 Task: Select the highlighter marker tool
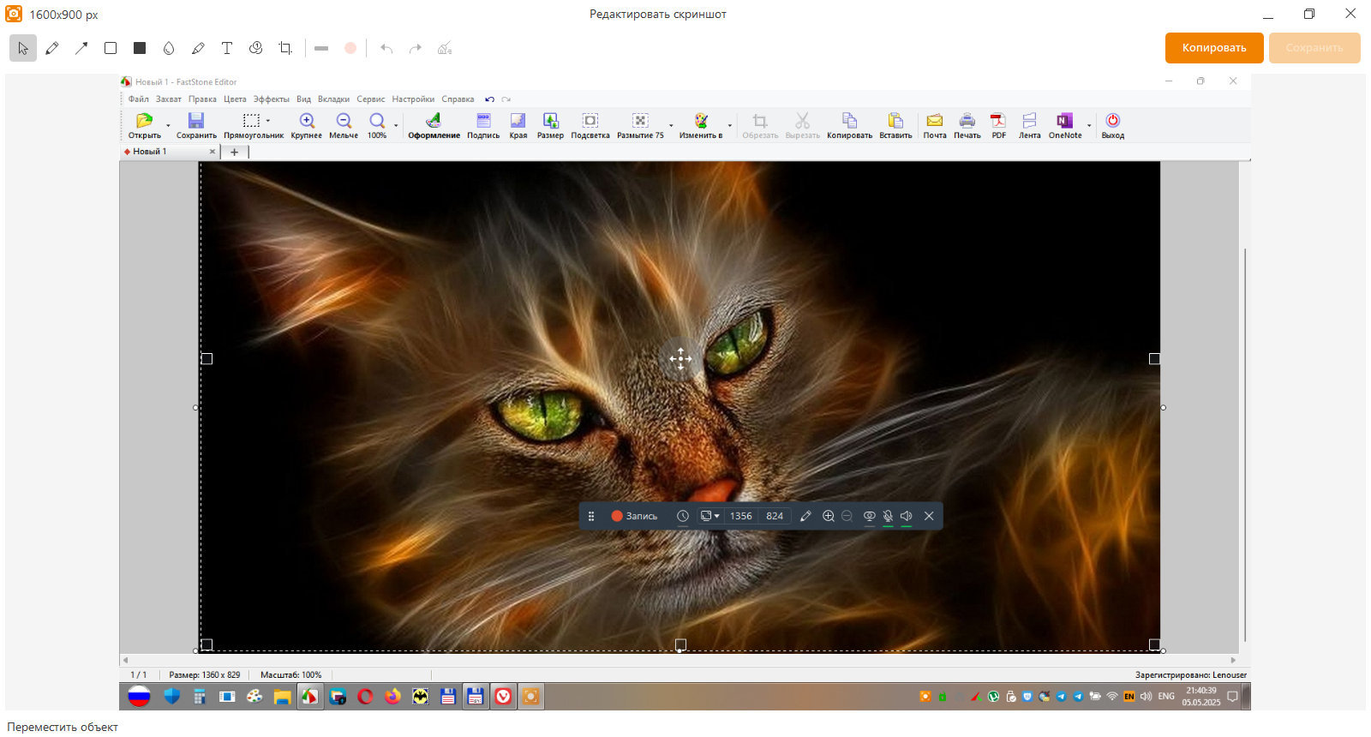198,49
